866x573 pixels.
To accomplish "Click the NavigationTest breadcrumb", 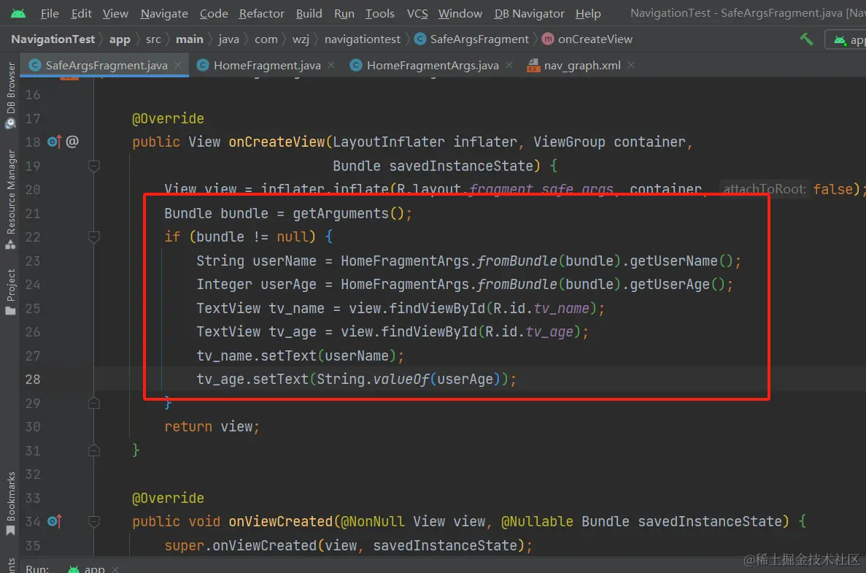I will click(x=53, y=39).
